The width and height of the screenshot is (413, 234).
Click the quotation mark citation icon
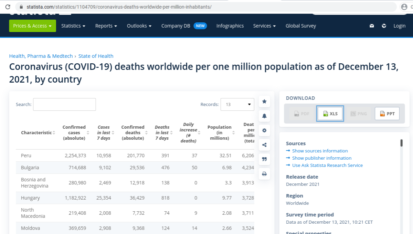point(264,159)
